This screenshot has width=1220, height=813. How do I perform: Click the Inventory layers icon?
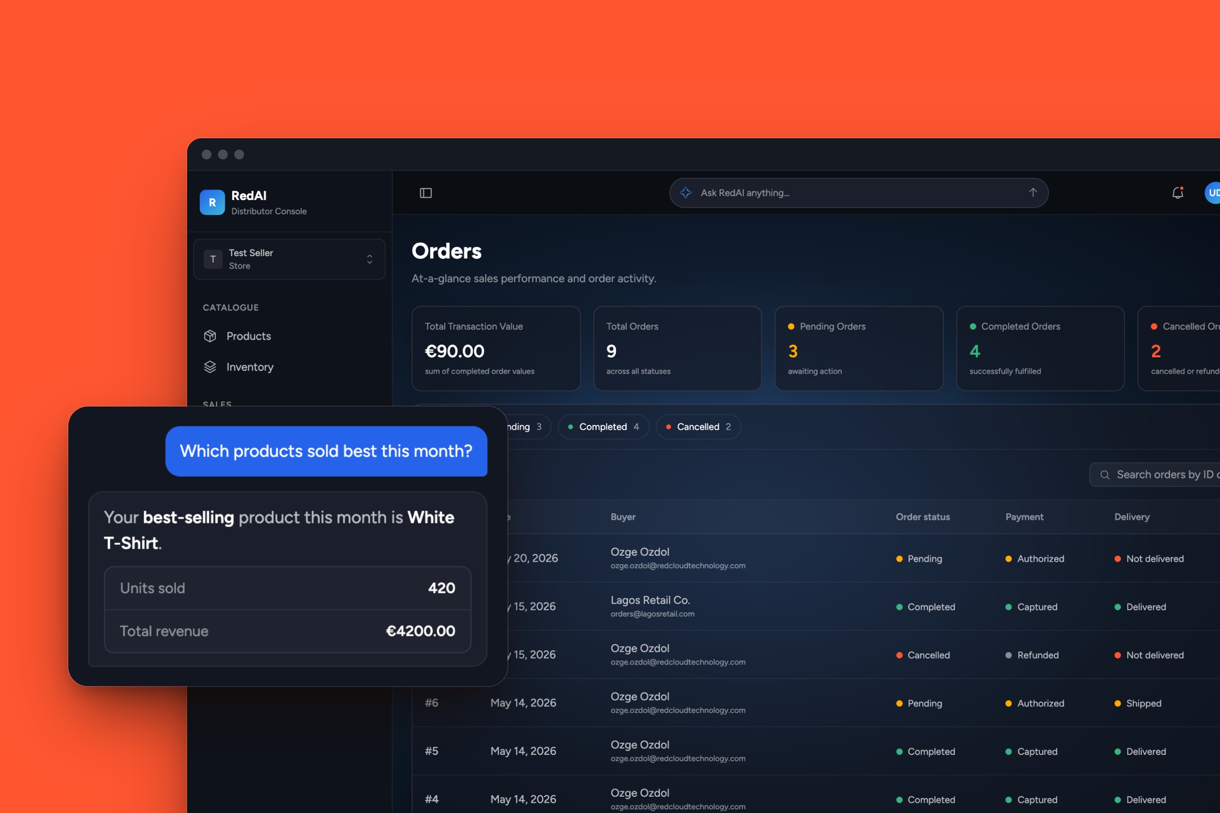point(209,367)
